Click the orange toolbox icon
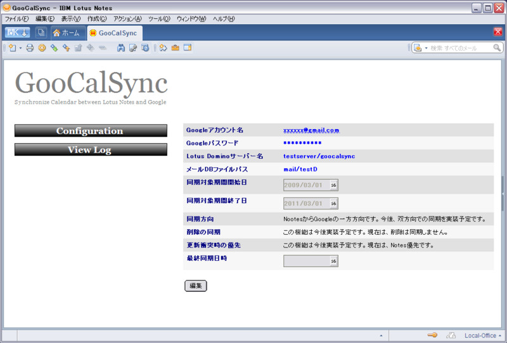The image size is (507, 343). (x=176, y=48)
